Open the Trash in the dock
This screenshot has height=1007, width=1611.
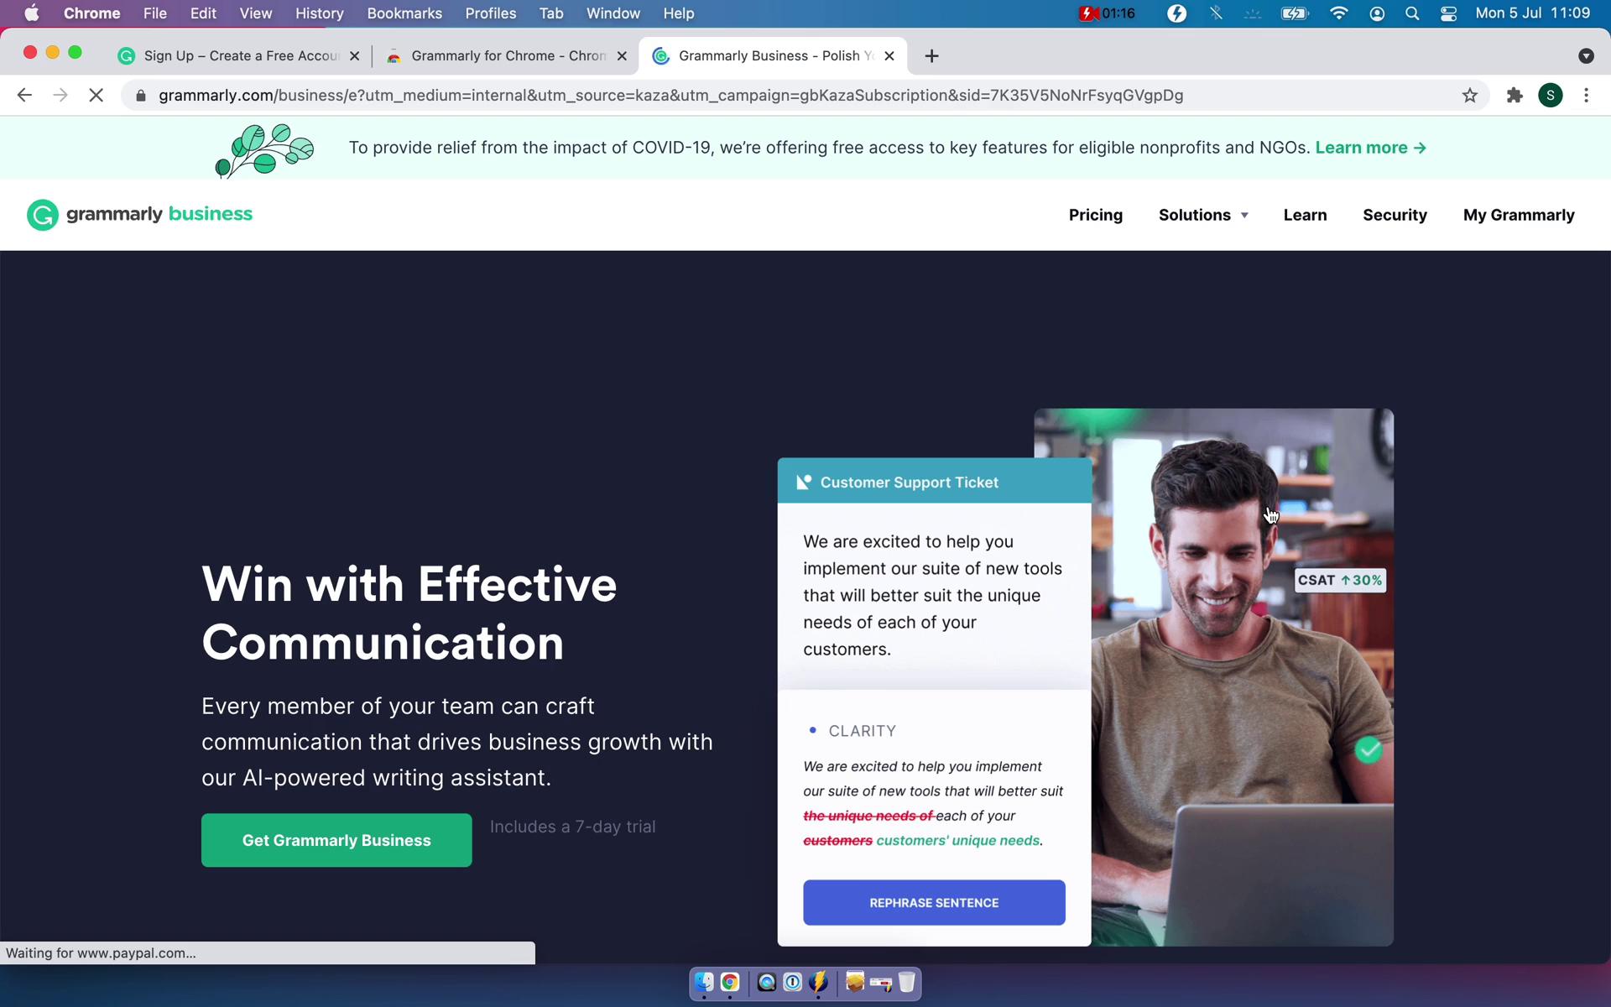pyautogui.click(x=907, y=982)
